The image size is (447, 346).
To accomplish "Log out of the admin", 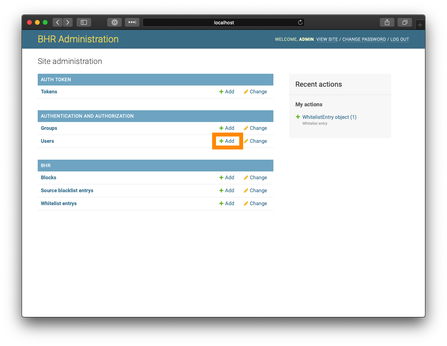I will tap(400, 39).
